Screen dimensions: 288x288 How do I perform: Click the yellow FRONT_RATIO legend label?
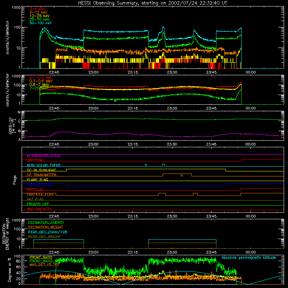pyautogui.click(x=41, y=257)
